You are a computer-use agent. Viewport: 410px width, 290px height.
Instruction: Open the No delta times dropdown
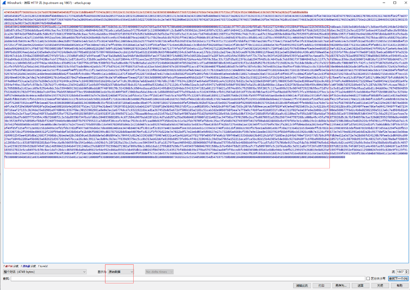[159, 272]
